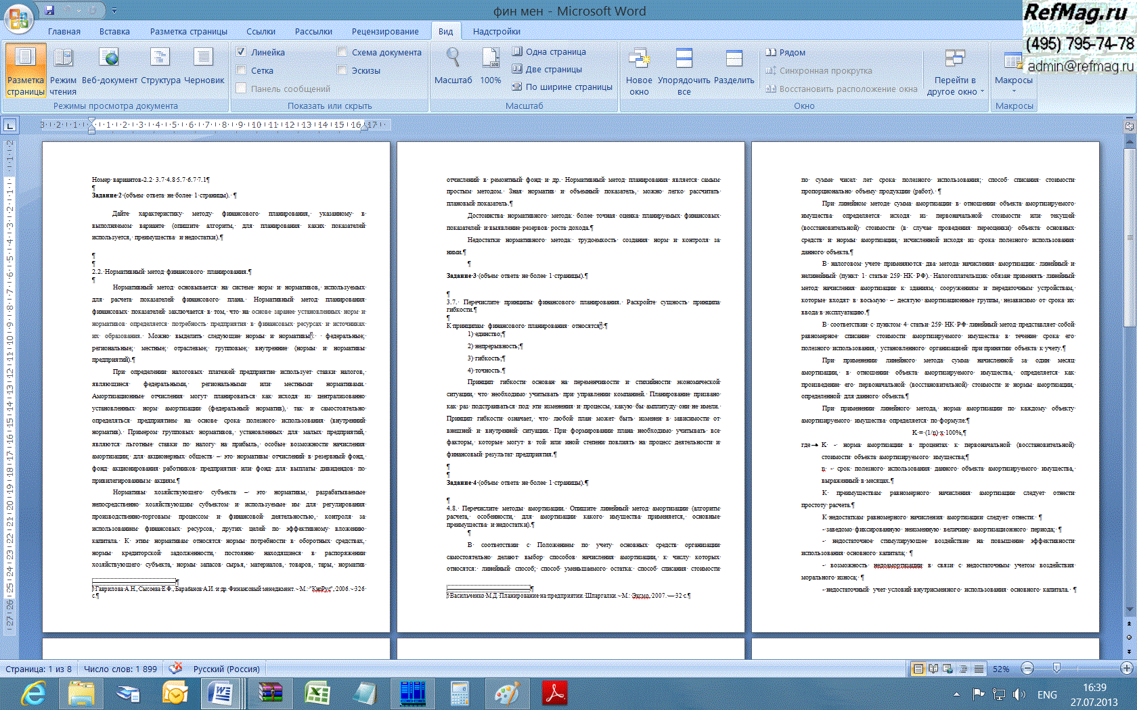Click the Web Layout status bar view button
Viewport: 1137px width, 710px height.
click(x=948, y=669)
